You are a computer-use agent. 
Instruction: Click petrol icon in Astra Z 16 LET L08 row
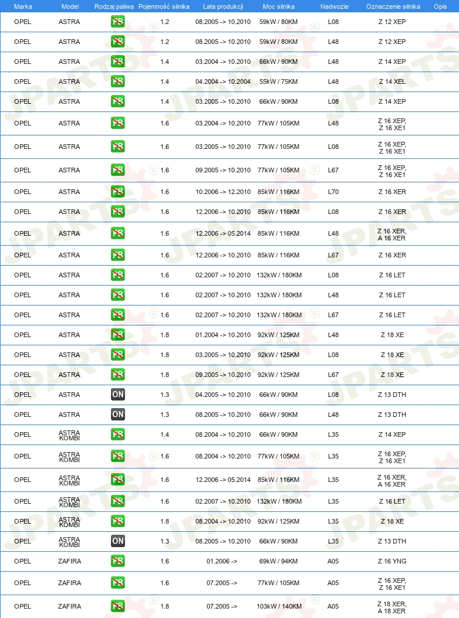click(117, 275)
